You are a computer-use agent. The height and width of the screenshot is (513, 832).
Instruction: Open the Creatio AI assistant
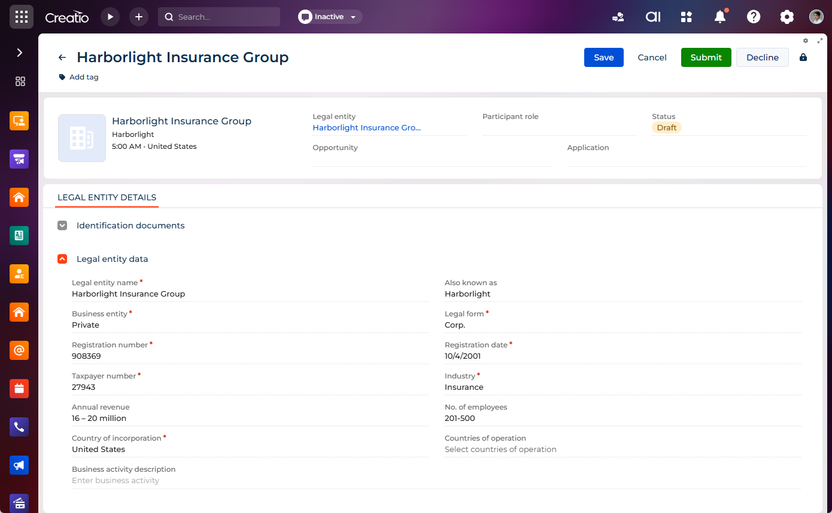click(653, 17)
